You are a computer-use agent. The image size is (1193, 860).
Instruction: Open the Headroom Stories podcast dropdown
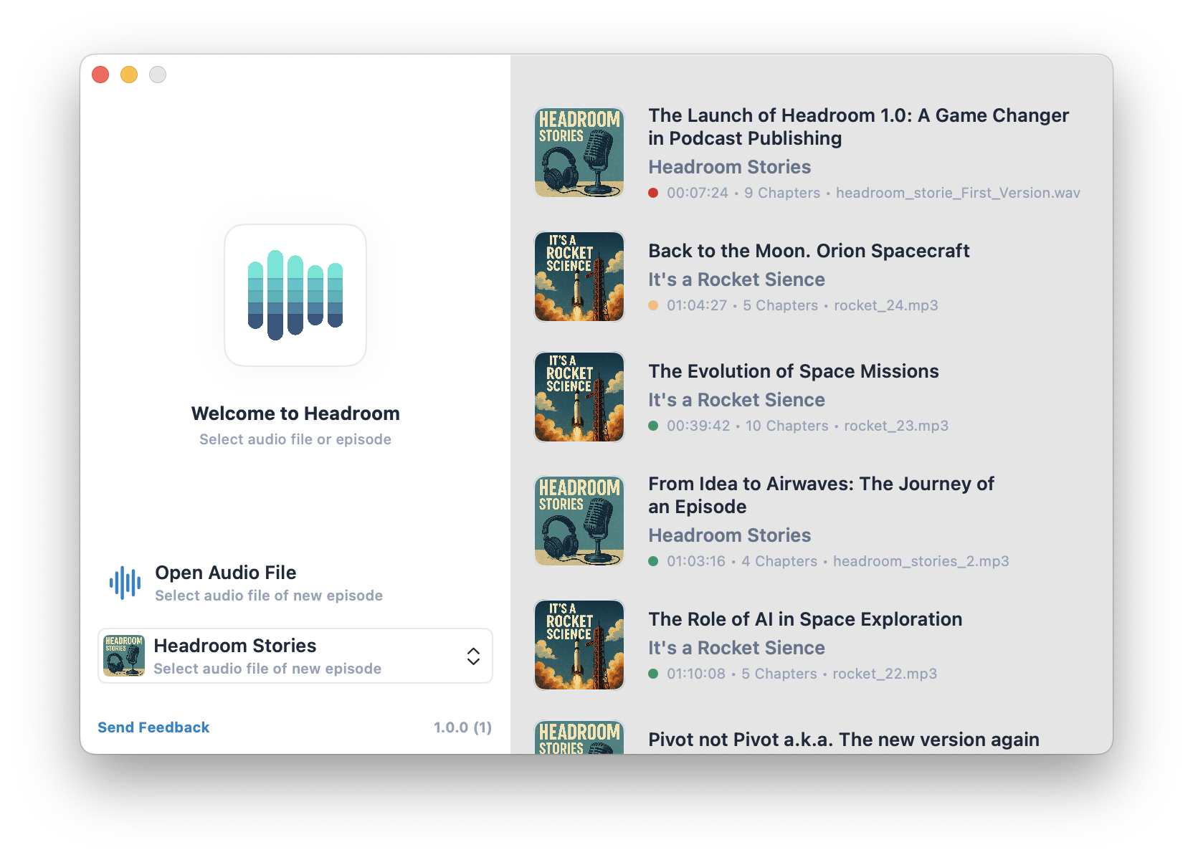click(287, 656)
